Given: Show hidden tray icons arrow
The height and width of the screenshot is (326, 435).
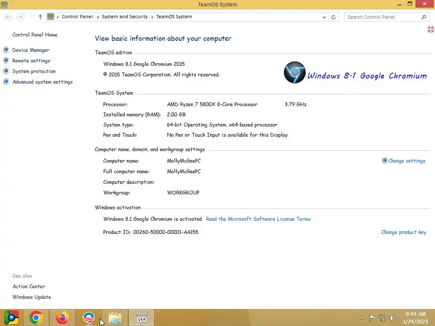Looking at the screenshot, I should pos(362,318).
